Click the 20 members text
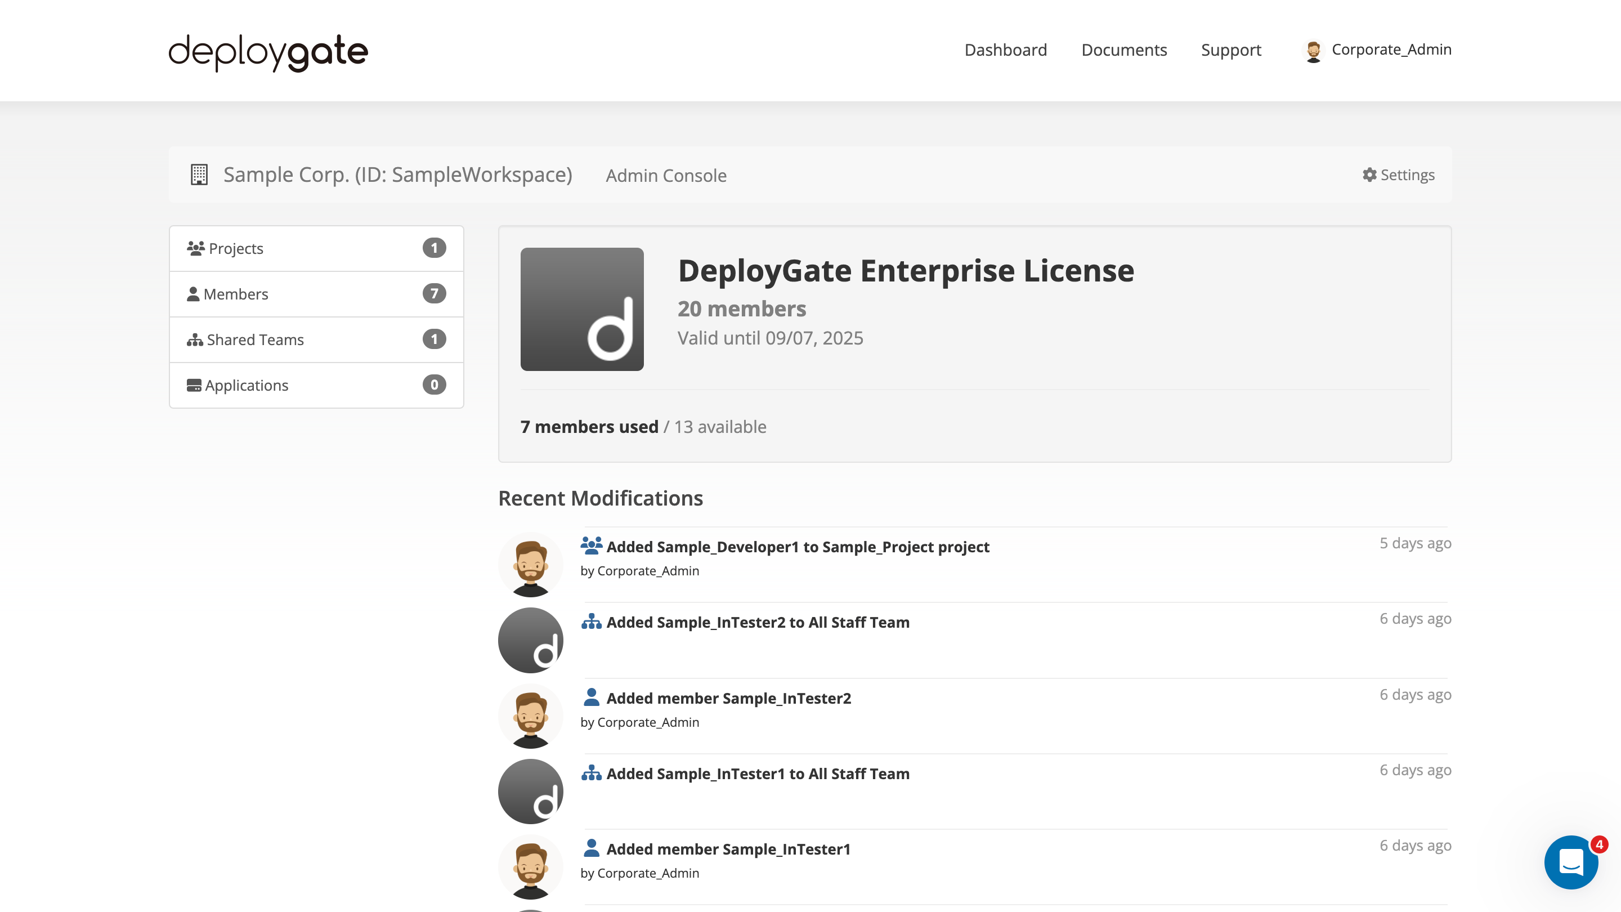Screen dimensions: 1621x912 coord(741,309)
